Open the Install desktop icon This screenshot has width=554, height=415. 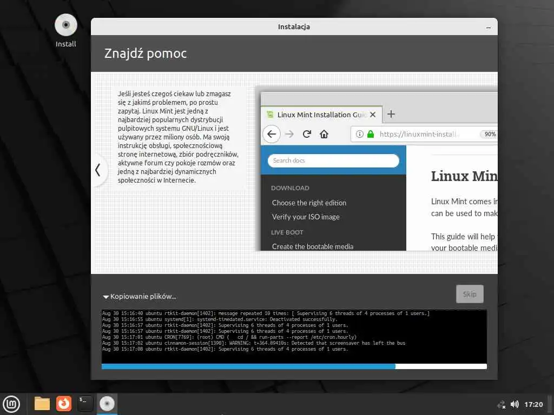(x=65, y=31)
